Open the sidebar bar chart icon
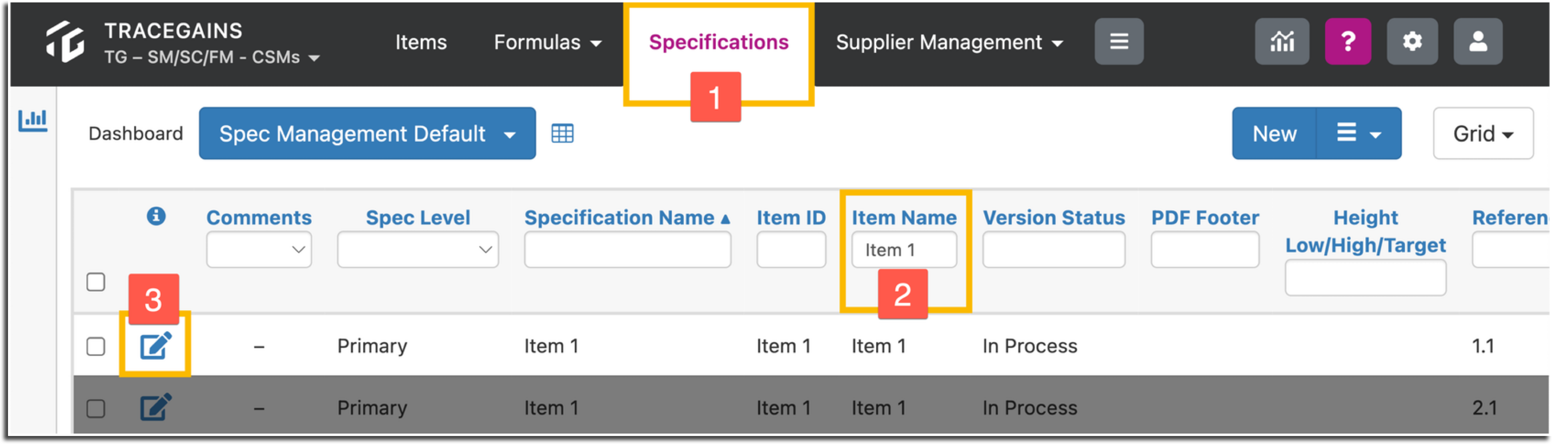The height and width of the screenshot is (444, 1552). coord(32,121)
